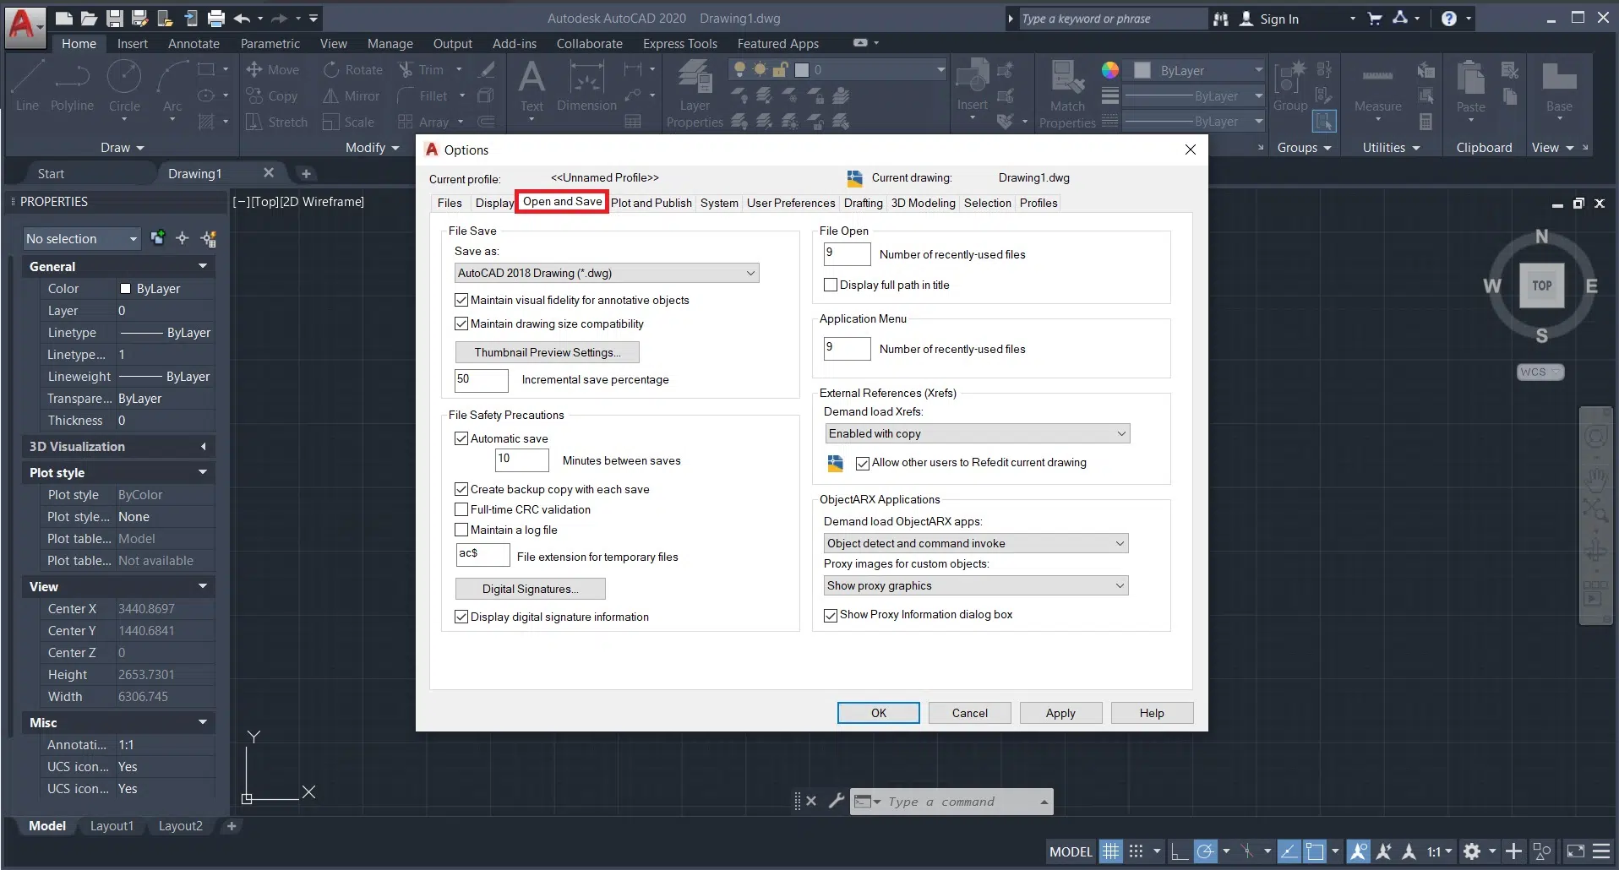Click the Minutes between saves field
The height and width of the screenshot is (870, 1619).
(x=521, y=459)
